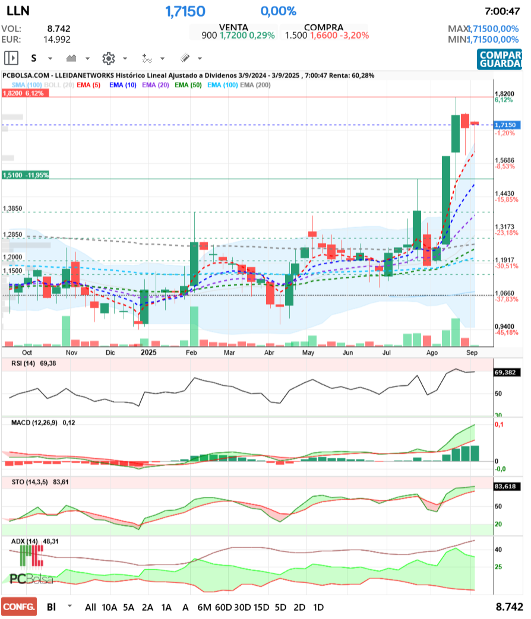Viewport: 531px width, 619px height.
Task: Select the 5A time range
Action: 128,607
